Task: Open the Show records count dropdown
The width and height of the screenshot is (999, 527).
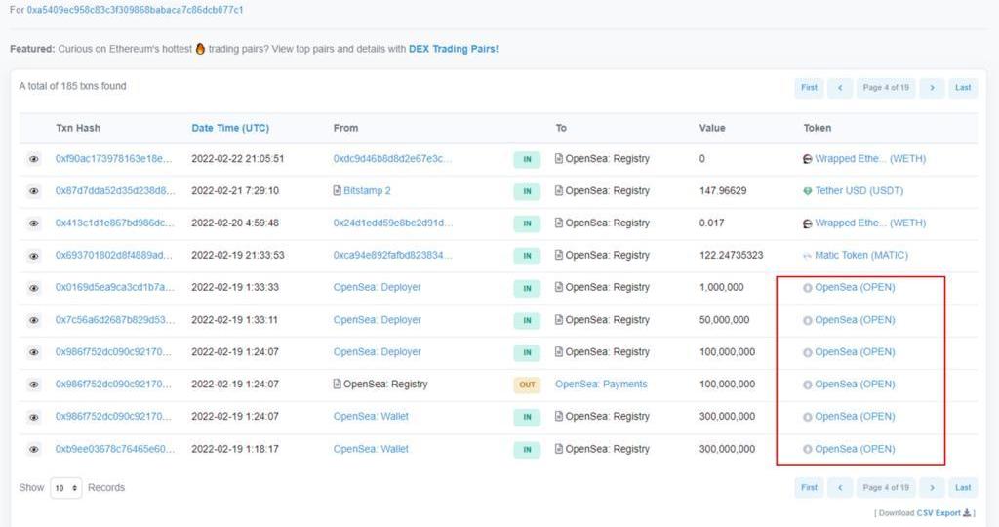Action: [x=66, y=488]
